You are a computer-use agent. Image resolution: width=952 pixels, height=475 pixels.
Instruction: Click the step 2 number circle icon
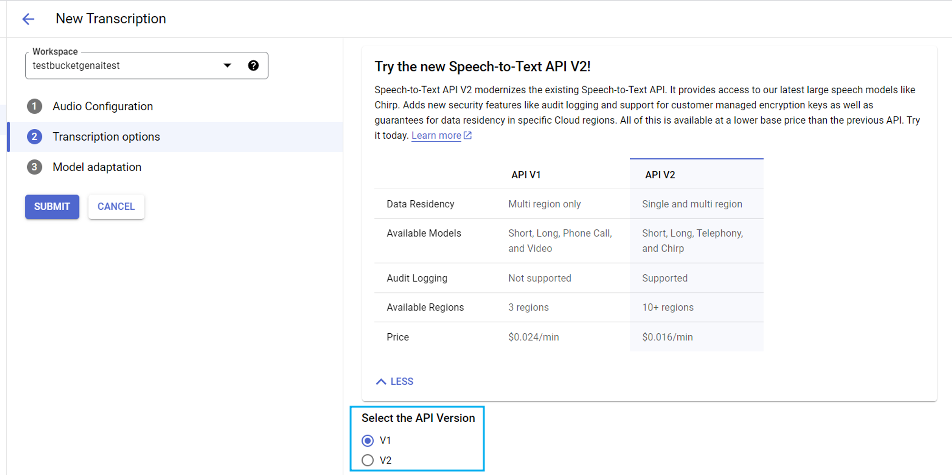34,137
